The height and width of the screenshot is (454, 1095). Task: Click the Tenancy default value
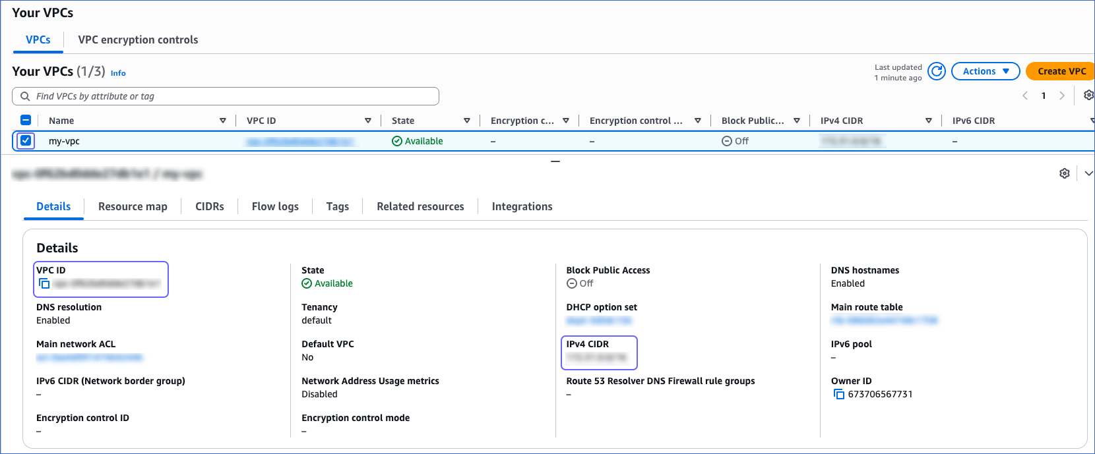[317, 320]
